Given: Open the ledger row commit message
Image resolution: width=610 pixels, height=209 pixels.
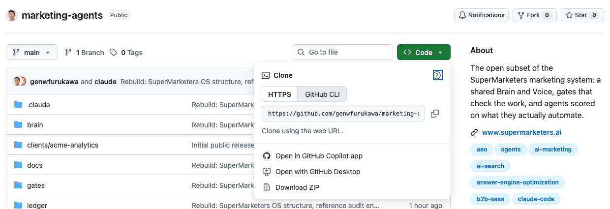Looking at the screenshot, I should [x=285, y=206].
